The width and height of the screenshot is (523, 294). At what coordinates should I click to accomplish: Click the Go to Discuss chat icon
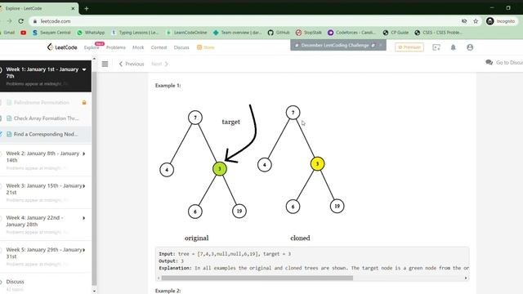tap(489, 62)
